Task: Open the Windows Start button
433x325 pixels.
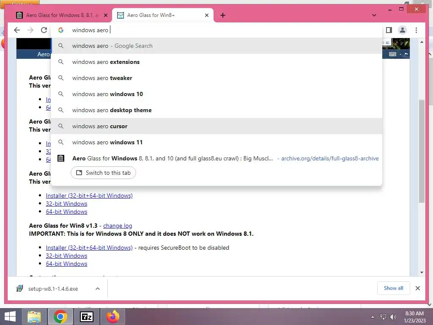Action: pyautogui.click(x=10, y=317)
